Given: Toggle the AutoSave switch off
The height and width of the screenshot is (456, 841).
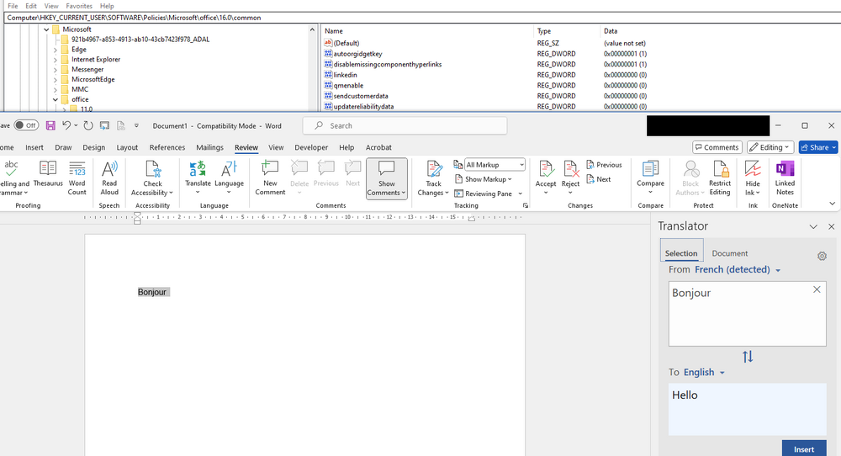Looking at the screenshot, I should [26, 125].
